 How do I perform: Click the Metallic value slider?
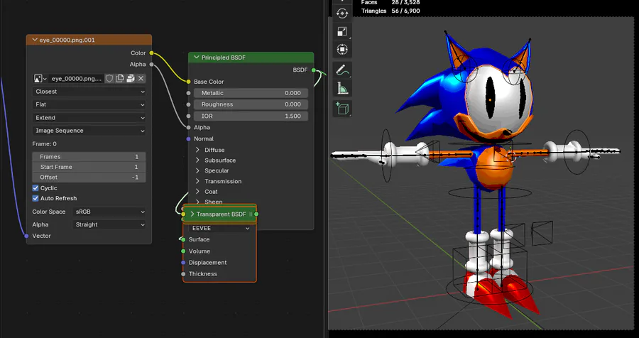coord(251,93)
